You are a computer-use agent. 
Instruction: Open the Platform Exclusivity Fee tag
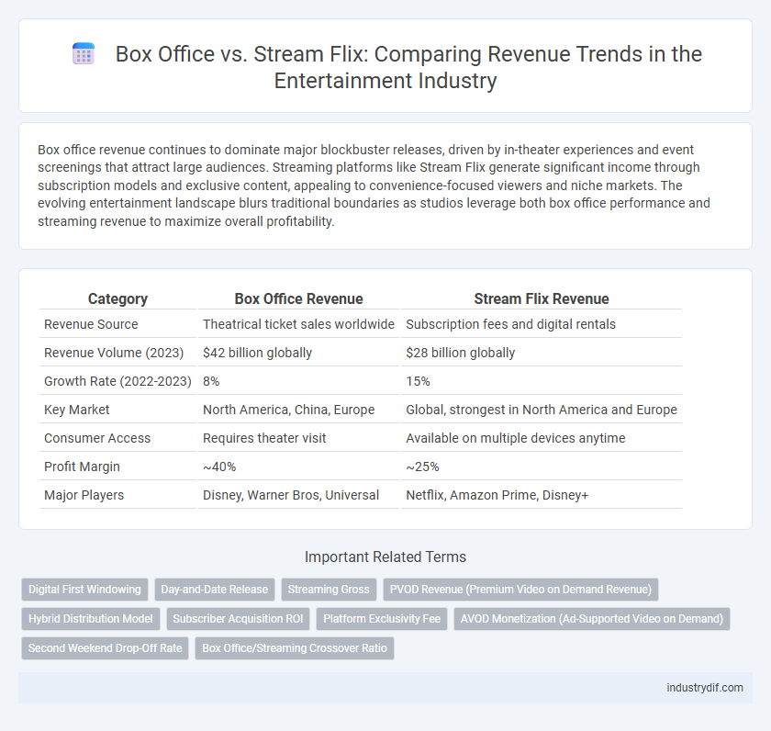(382, 619)
